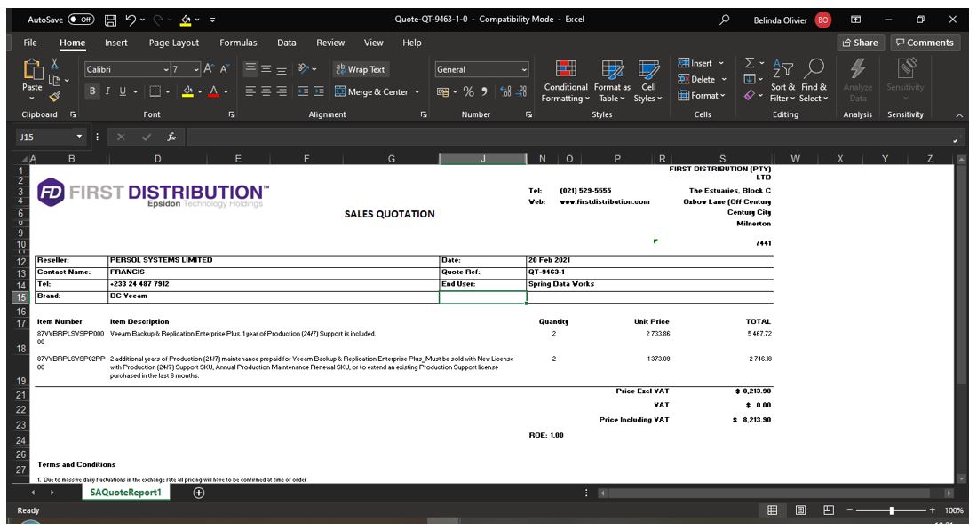This screenshot has height=529, width=977.
Task: Open the Page Layout ribbon tab
Action: coord(174,43)
